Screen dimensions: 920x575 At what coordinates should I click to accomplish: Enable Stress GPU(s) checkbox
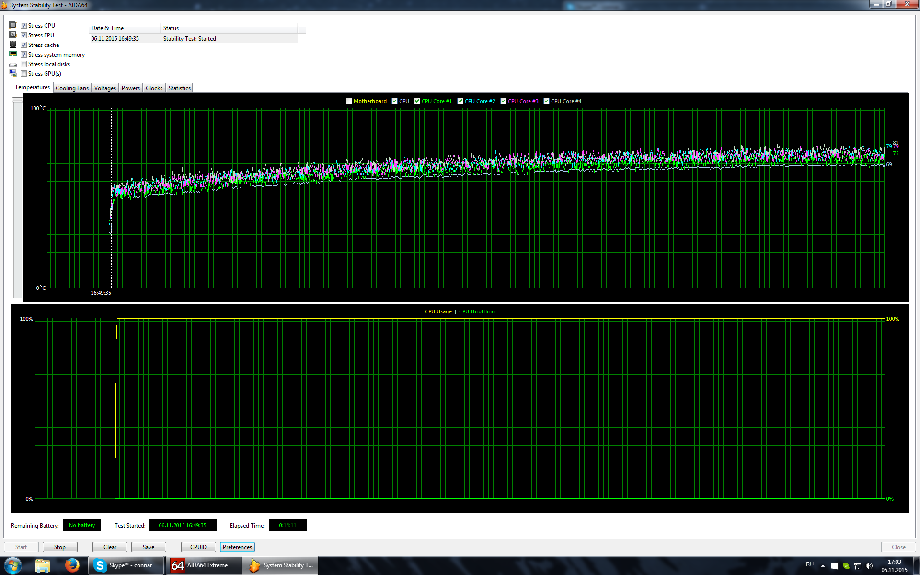coord(24,74)
